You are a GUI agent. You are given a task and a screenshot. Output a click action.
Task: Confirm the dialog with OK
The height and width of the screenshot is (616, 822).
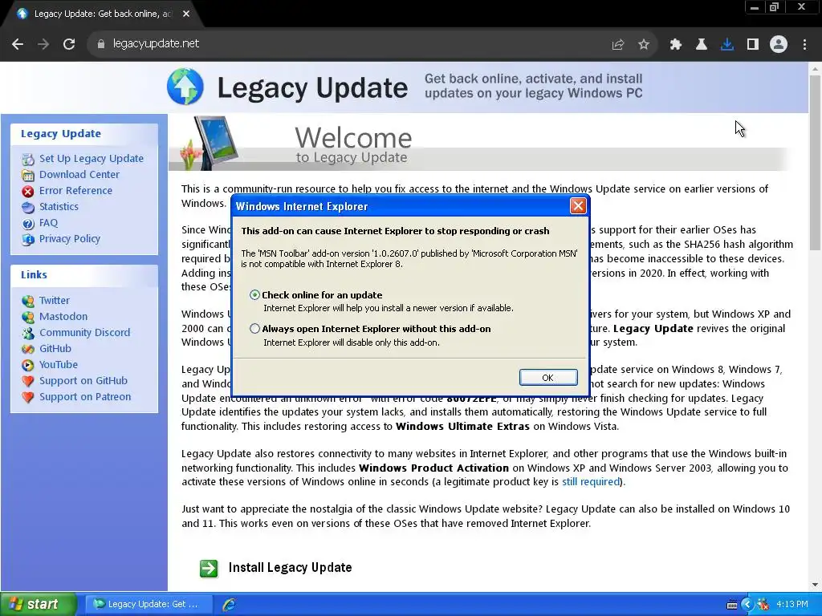pos(548,378)
